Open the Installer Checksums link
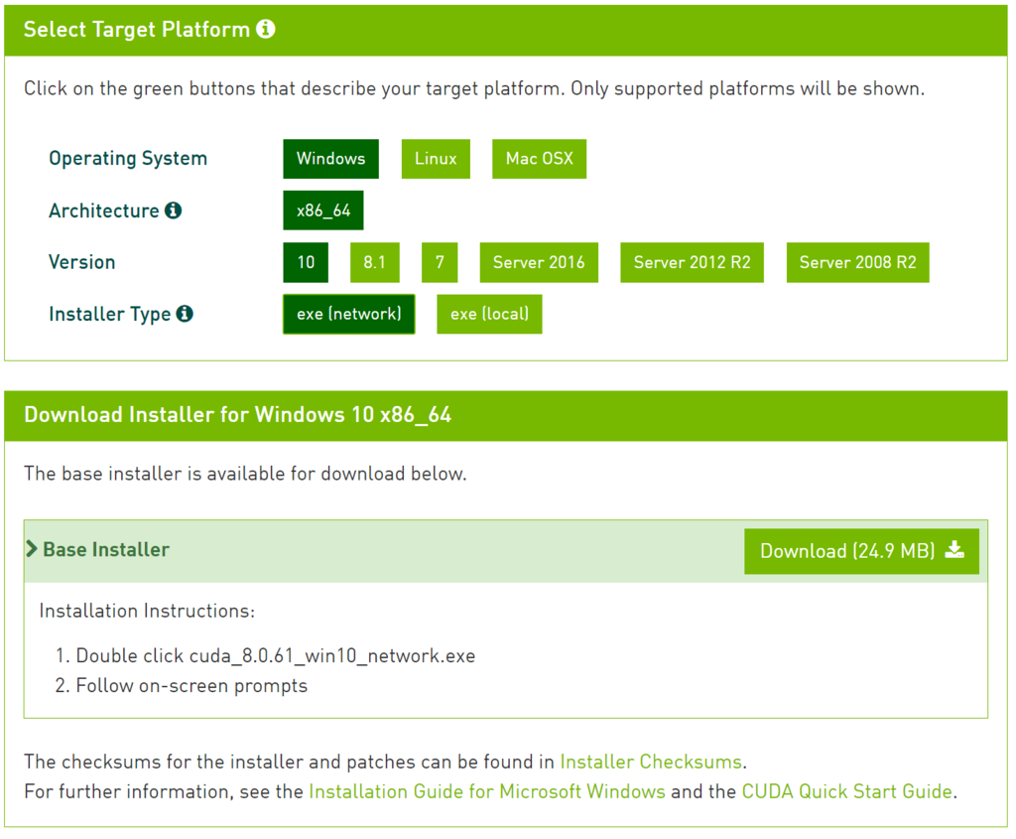Image resolution: width=1016 pixels, height=839 pixels. (651, 762)
